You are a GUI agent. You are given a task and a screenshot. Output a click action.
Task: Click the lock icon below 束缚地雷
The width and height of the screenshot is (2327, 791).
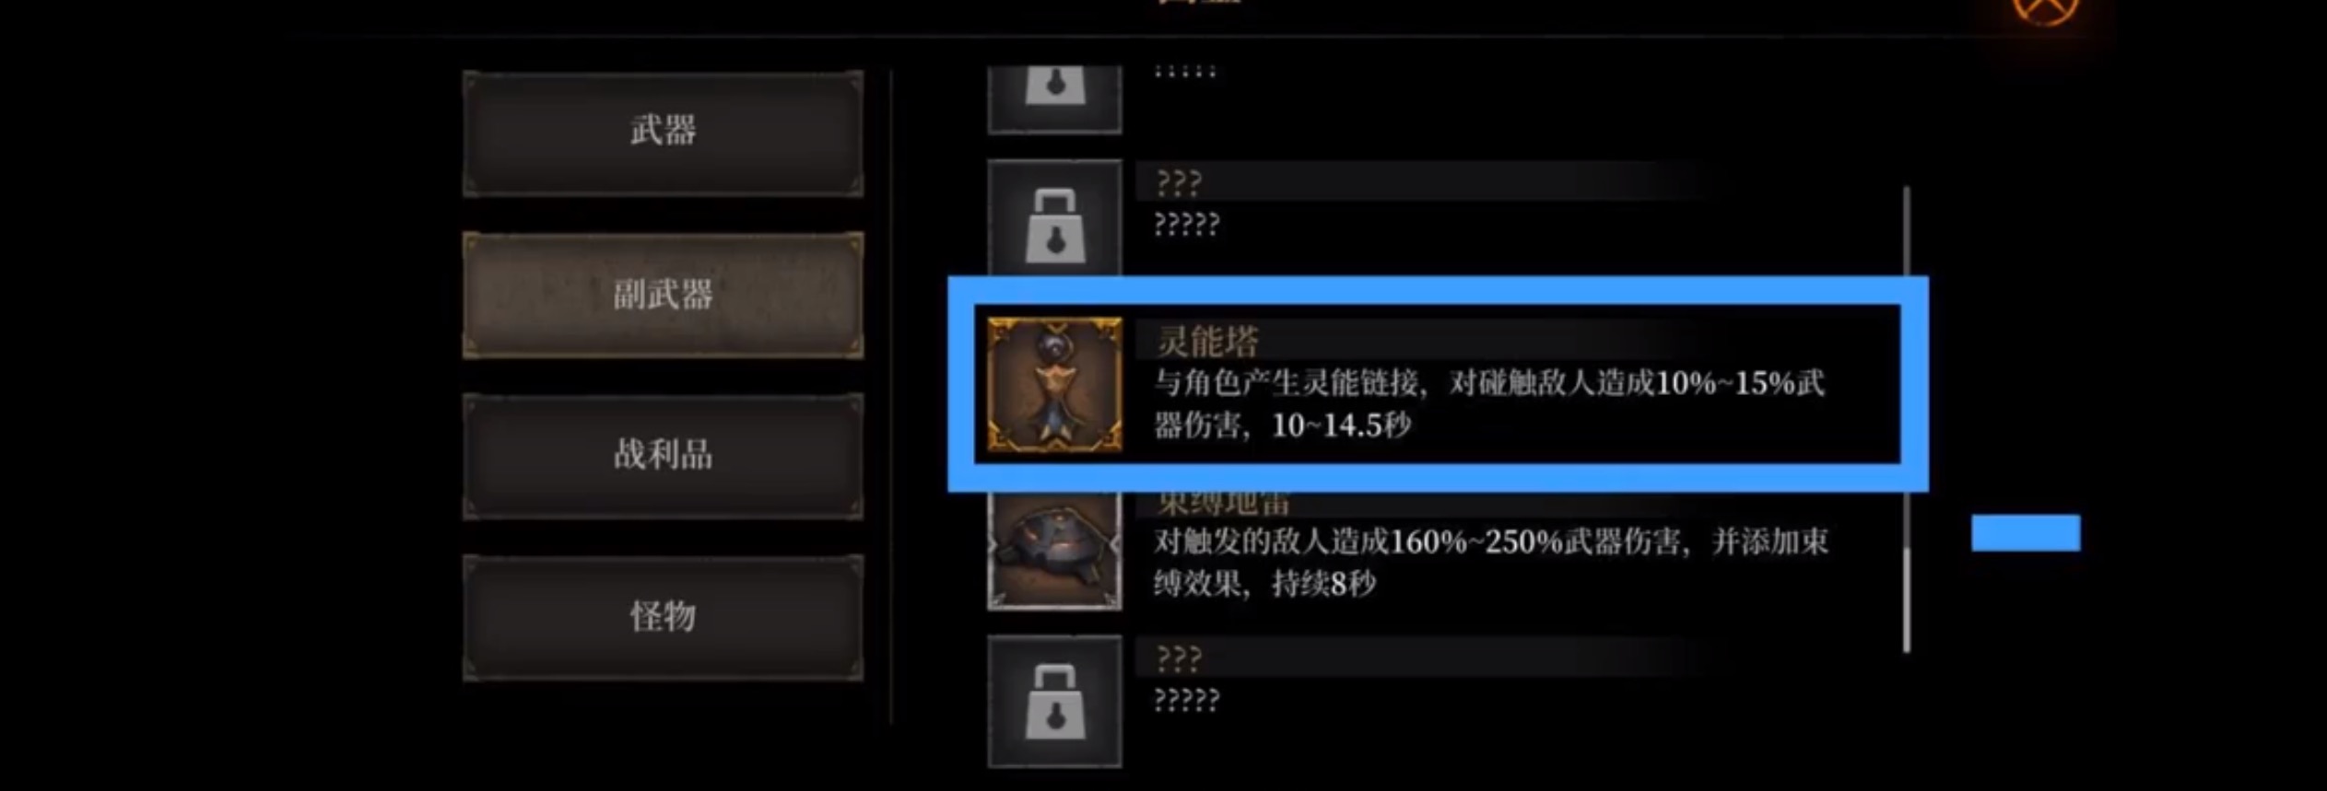pyautogui.click(x=1054, y=701)
